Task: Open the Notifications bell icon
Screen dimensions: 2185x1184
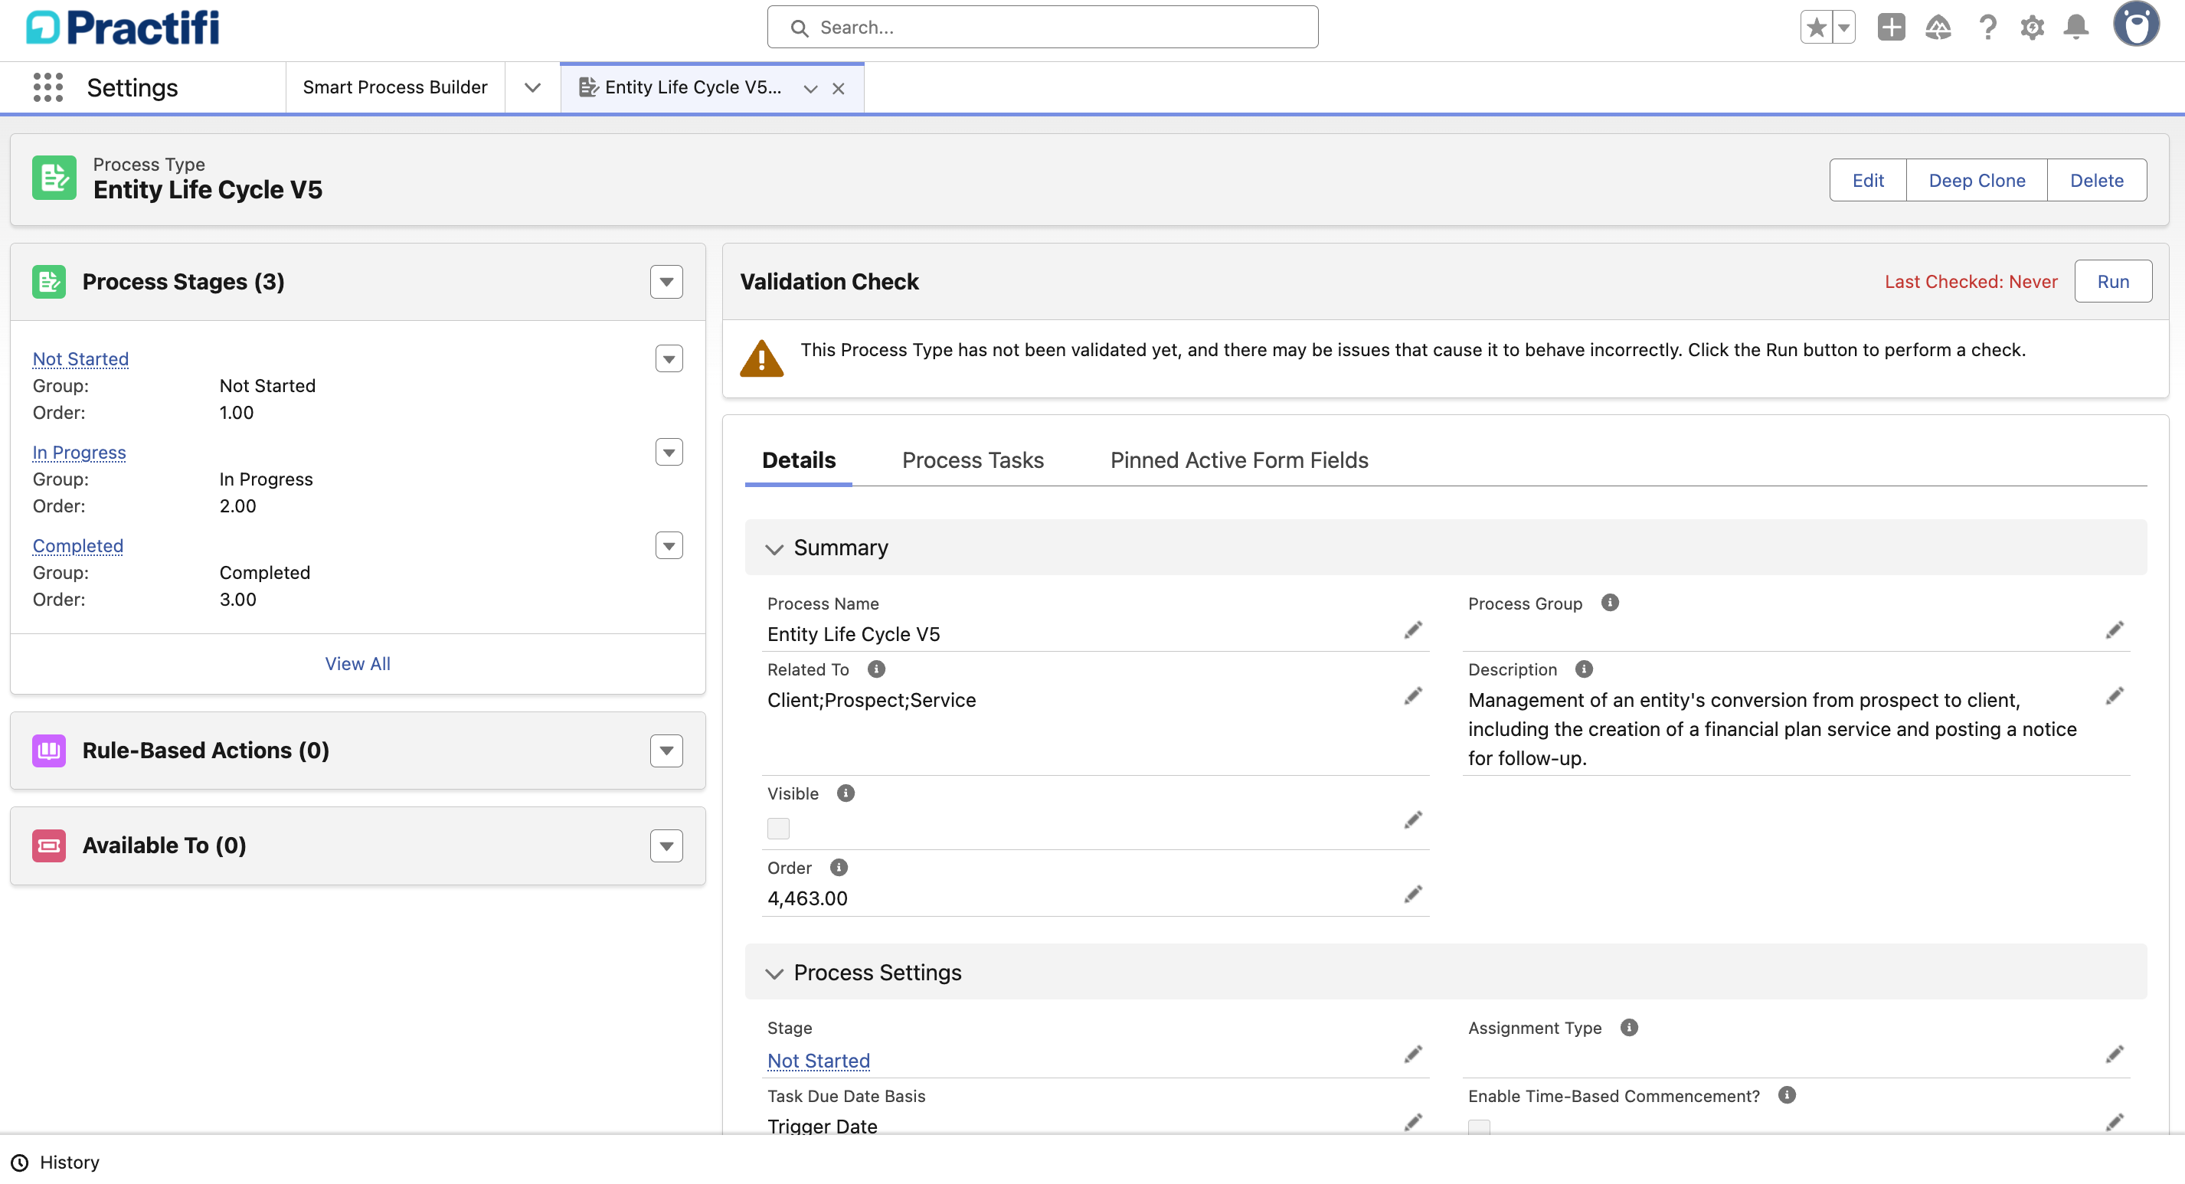Action: 2075,27
